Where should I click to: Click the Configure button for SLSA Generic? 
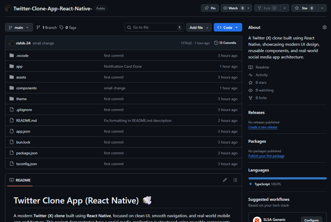311,220
